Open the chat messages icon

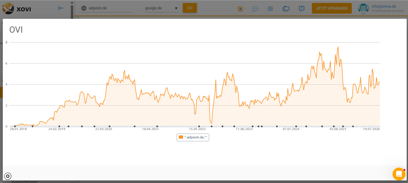(255, 9)
